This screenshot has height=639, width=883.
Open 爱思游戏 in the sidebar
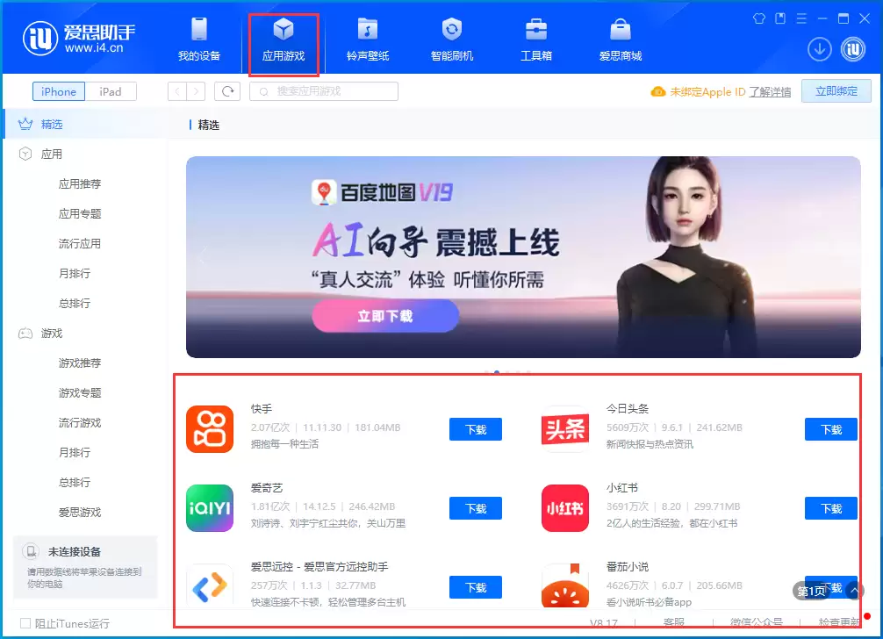[x=80, y=512]
